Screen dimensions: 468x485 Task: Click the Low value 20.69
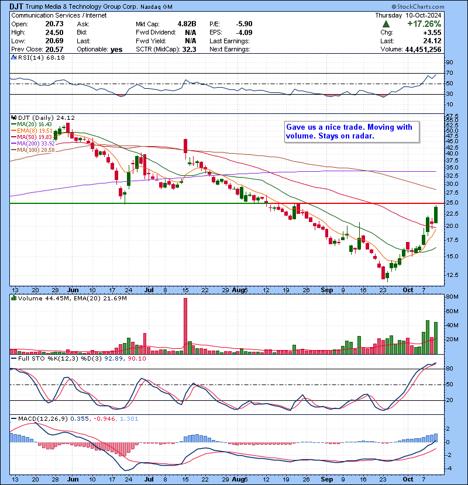point(54,41)
